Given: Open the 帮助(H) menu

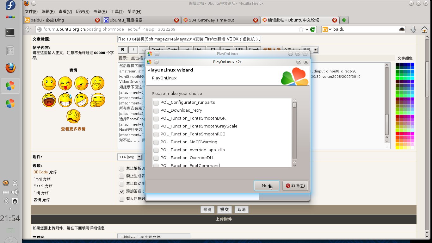Looking at the screenshot, I should pyautogui.click(x=134, y=12).
